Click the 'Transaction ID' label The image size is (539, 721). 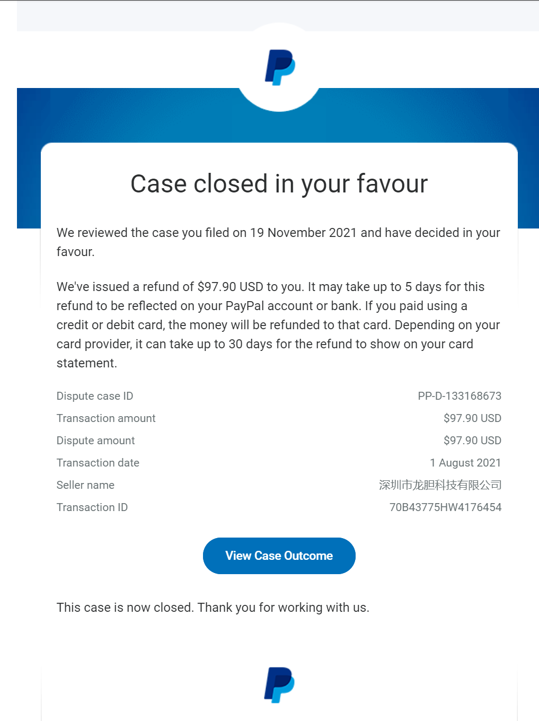[x=92, y=507]
